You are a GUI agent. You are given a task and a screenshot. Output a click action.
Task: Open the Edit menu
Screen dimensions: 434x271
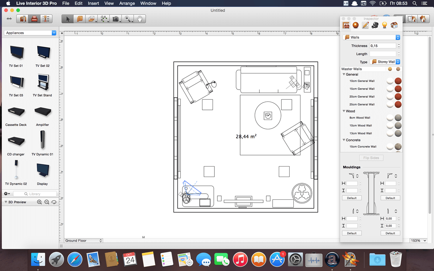click(x=78, y=3)
